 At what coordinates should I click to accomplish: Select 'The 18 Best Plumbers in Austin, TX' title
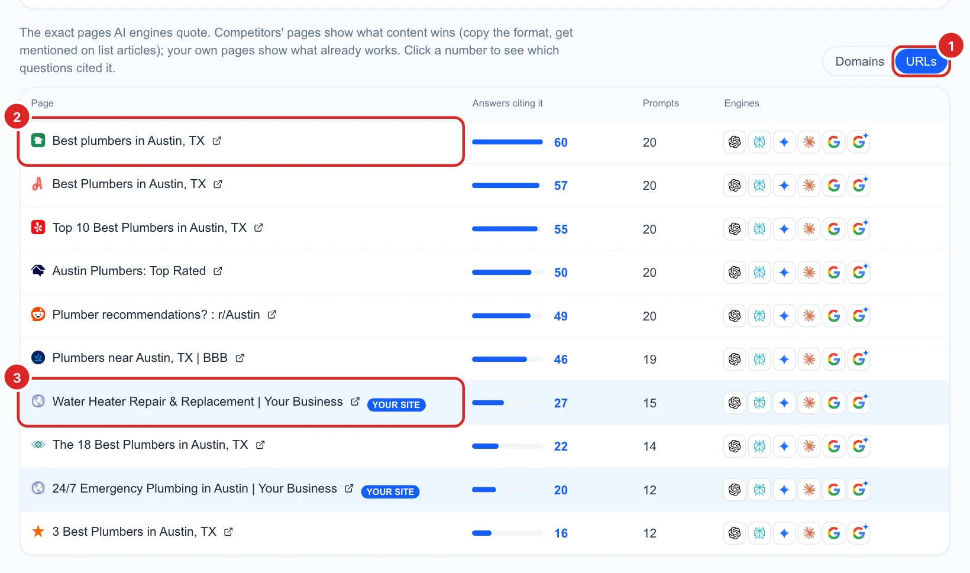[150, 445]
